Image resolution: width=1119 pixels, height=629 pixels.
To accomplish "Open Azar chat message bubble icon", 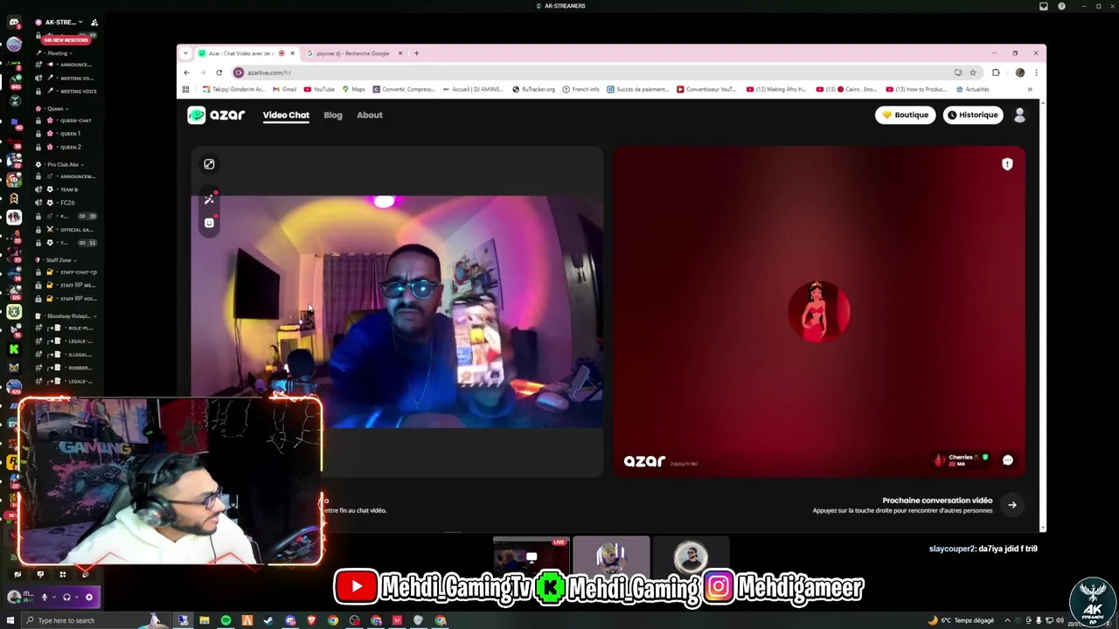I will click(x=1007, y=460).
